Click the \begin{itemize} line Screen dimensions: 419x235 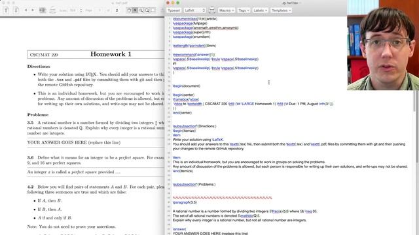184,131
